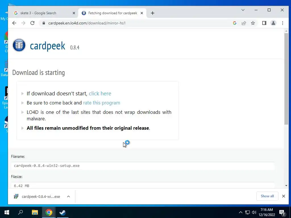Go back to the previous page
This screenshot has height=218, width=291.
tap(14, 23)
